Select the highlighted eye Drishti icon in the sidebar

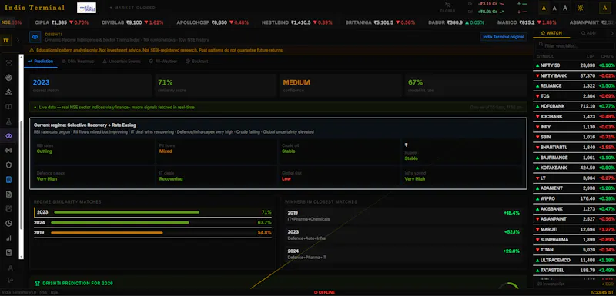click(8, 136)
